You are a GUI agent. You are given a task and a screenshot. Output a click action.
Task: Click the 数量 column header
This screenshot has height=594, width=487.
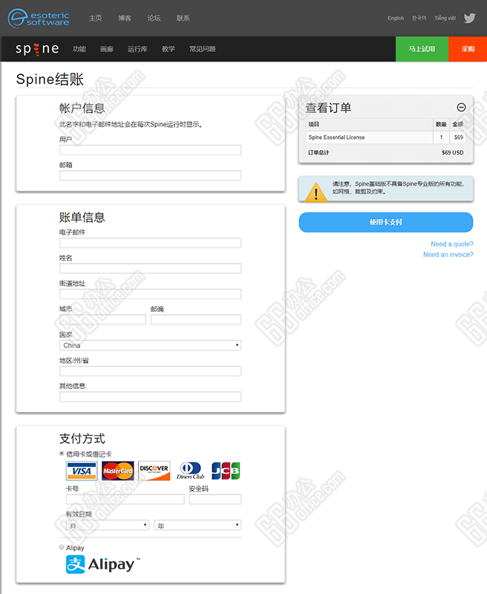point(441,124)
